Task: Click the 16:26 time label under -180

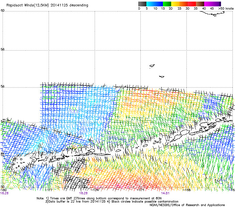Action: [4, 193]
